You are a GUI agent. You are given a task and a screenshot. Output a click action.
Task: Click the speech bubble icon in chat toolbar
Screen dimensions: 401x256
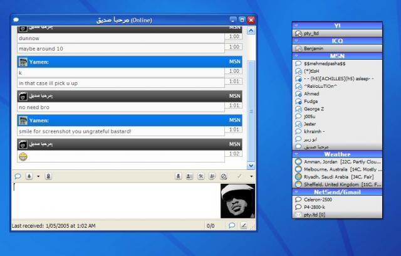click(x=18, y=176)
